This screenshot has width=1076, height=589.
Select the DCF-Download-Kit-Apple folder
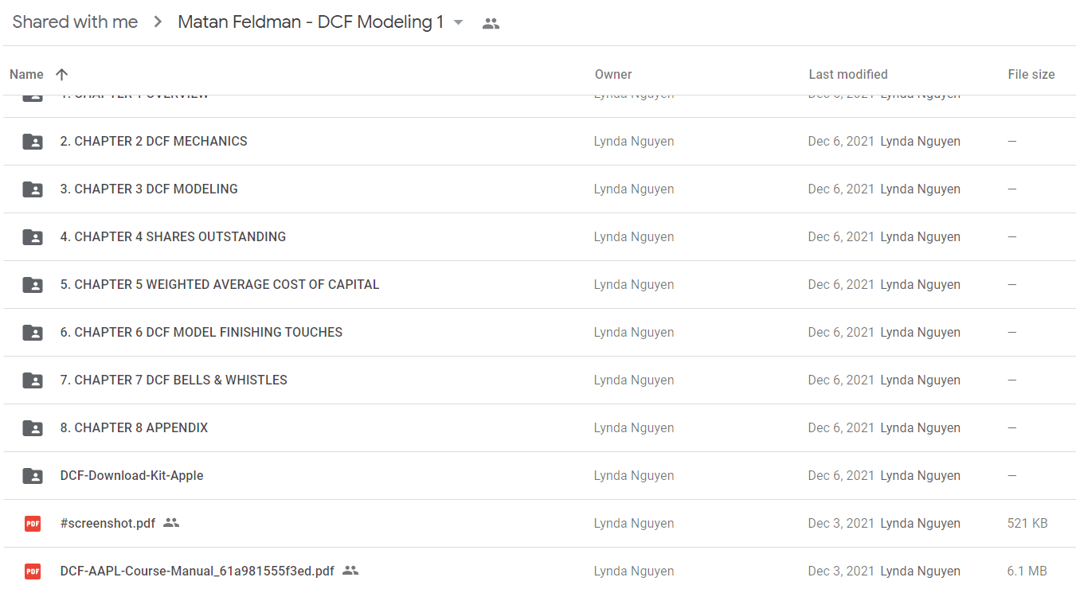click(x=131, y=476)
